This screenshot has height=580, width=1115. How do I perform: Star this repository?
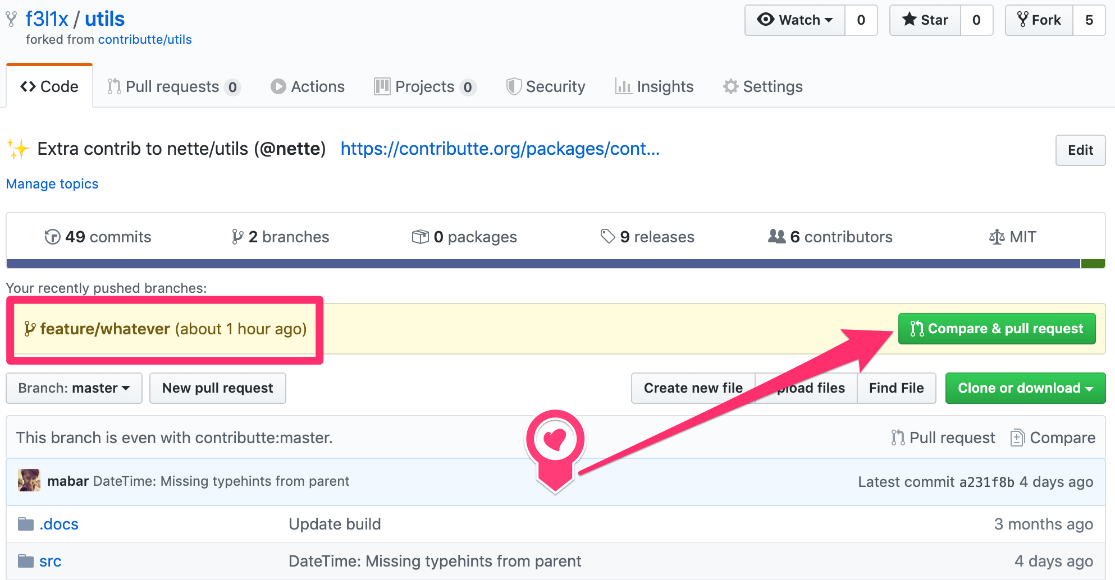pyautogui.click(x=925, y=20)
